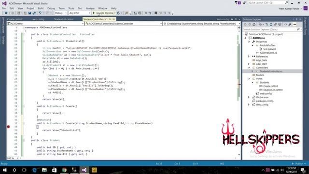Screen dimensions: 309x174
Task: Click the uncomment selected lines icon
Action: pos(150,13)
